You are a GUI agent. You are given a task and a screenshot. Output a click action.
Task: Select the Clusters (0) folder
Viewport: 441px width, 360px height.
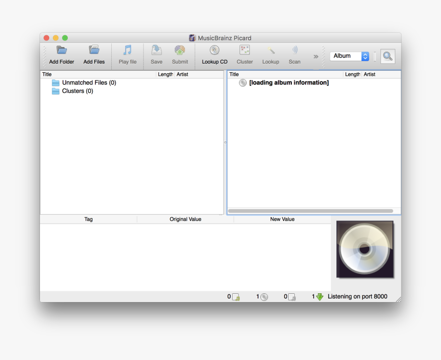(x=77, y=91)
